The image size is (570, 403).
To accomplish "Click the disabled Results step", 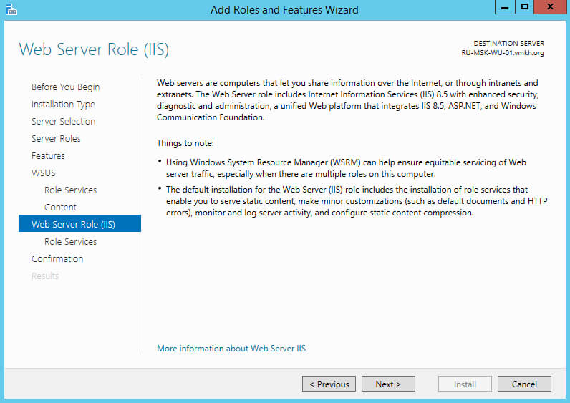I will click(x=45, y=276).
